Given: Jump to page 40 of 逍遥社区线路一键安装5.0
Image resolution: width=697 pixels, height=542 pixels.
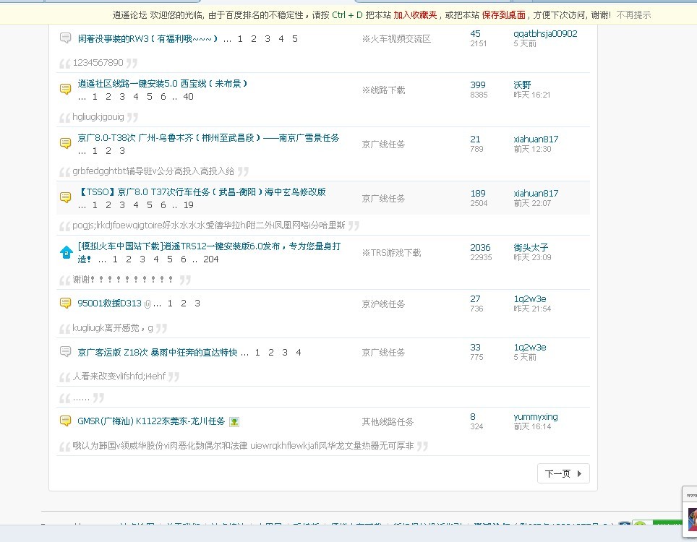Looking at the screenshot, I should coord(188,96).
